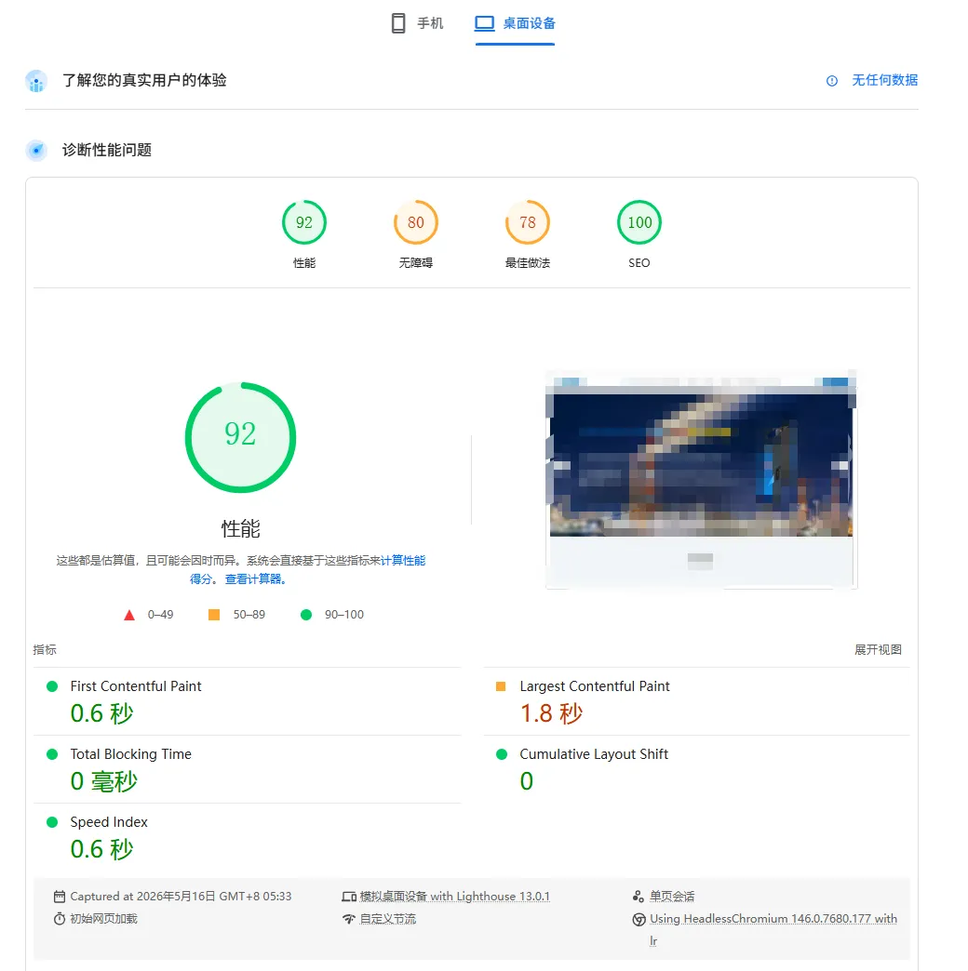Click the 0–49 legend text
968x971 pixels.
click(x=160, y=615)
